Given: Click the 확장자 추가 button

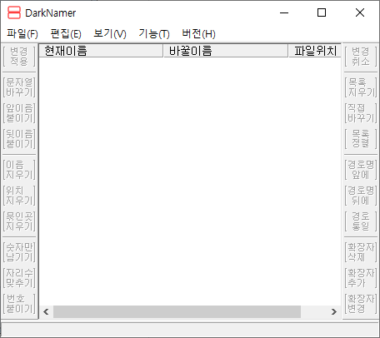Looking at the screenshot, I should (x=361, y=278).
